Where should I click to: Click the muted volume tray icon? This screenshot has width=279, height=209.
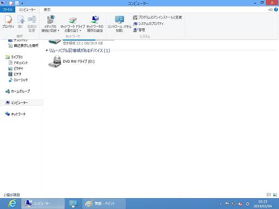[x=240, y=204]
